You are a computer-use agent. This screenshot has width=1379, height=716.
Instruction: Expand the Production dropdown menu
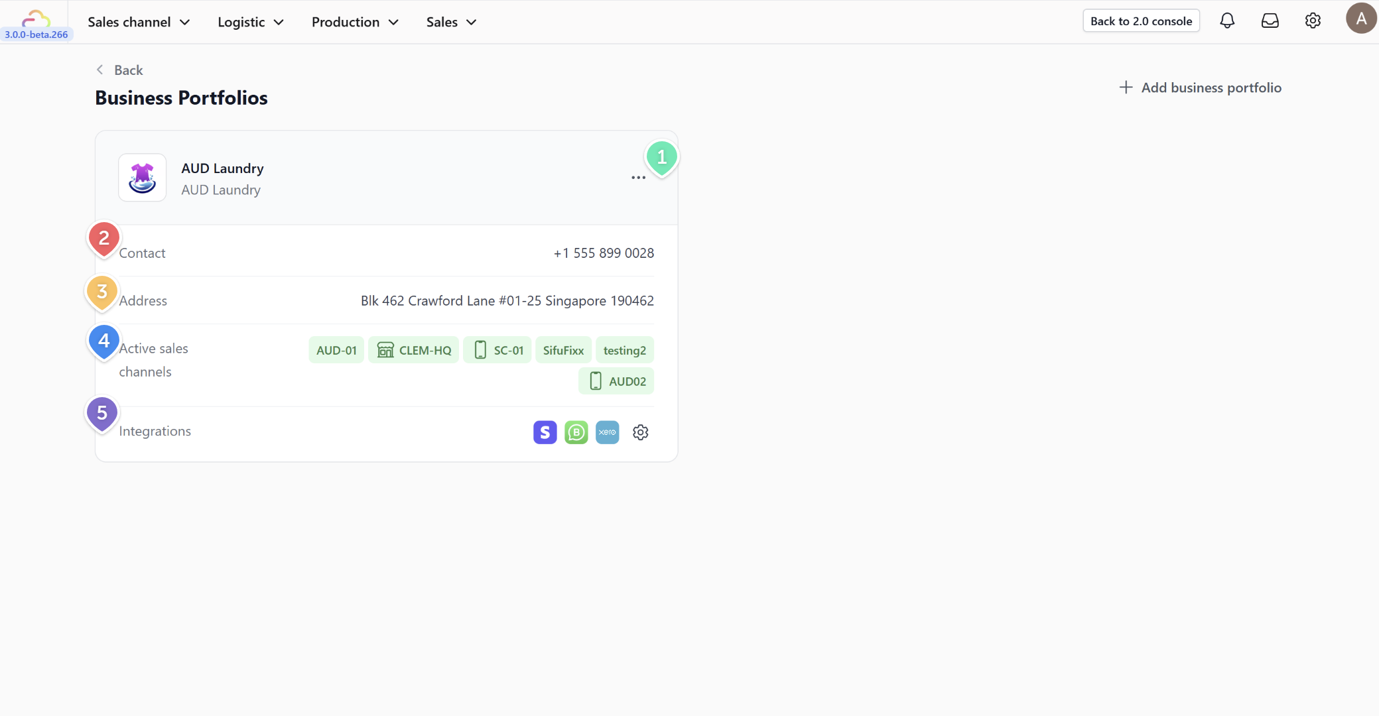point(355,22)
